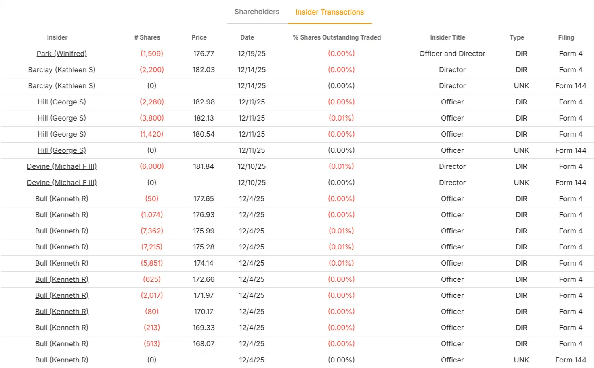Open the Park (Winifred) insider link
Image resolution: width=594 pixels, height=368 pixels.
point(62,54)
